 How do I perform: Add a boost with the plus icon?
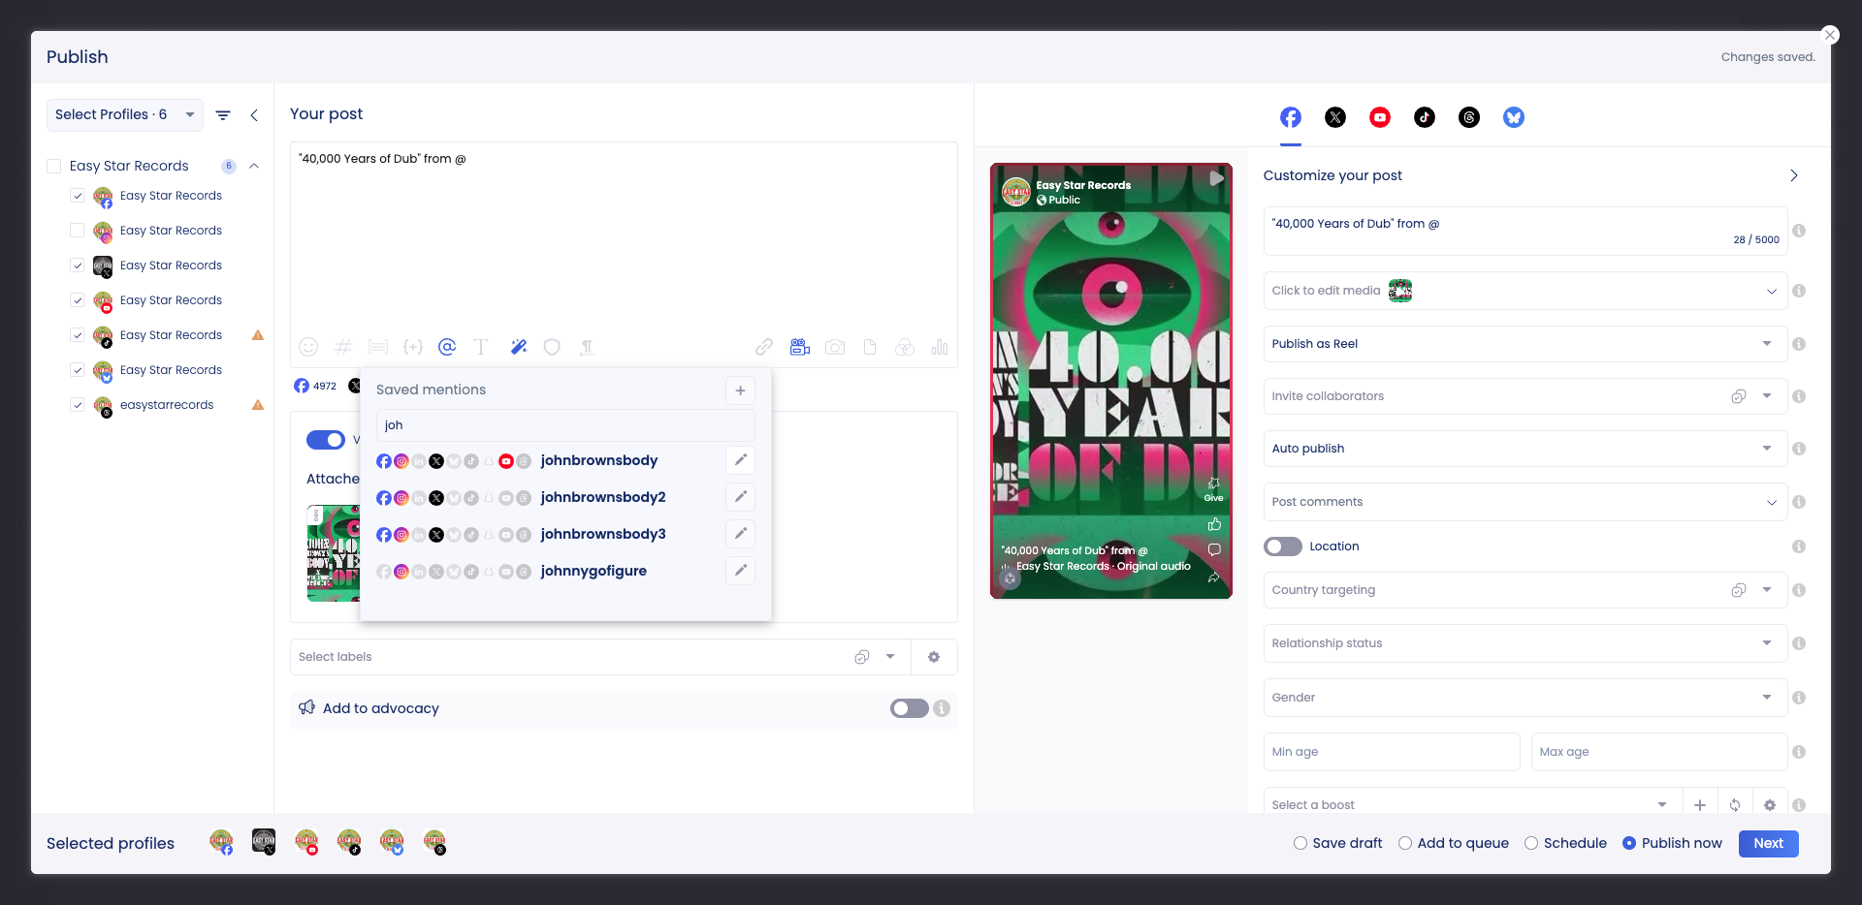coord(1700,805)
